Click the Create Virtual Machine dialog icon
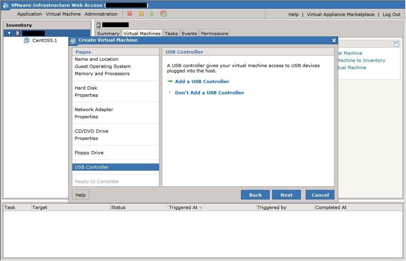Screen dimensions: 406x261 (73, 41)
